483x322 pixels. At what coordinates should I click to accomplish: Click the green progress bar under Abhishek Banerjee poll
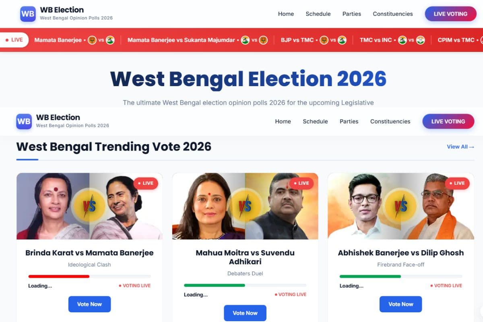pyautogui.click(x=370, y=276)
